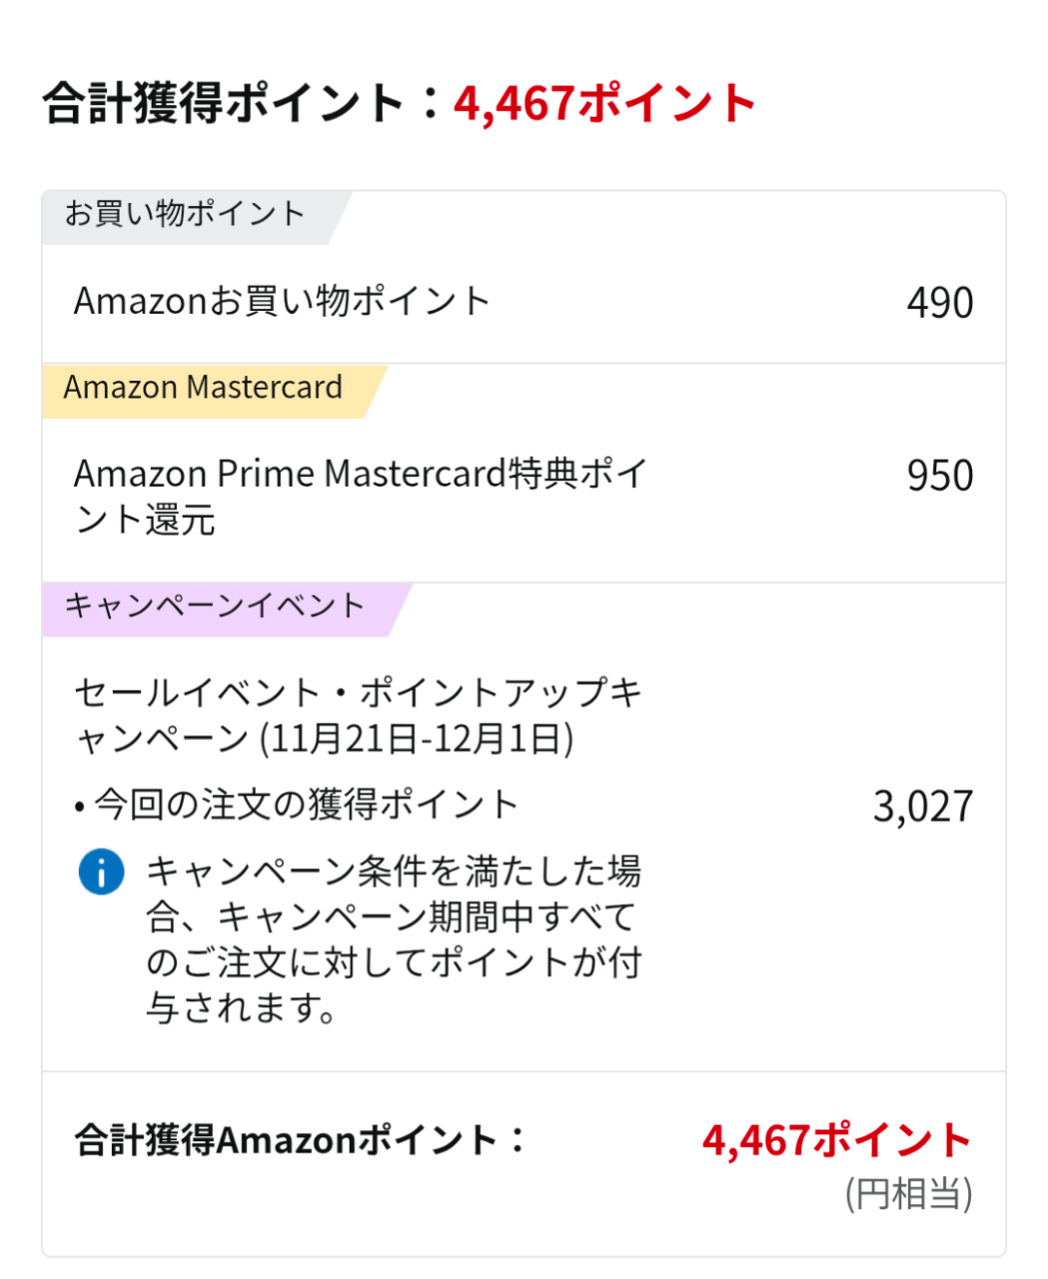This screenshot has height=1279, width=1048.
Task: Click the (11月21日-12月1日) date range
Action: point(417,739)
